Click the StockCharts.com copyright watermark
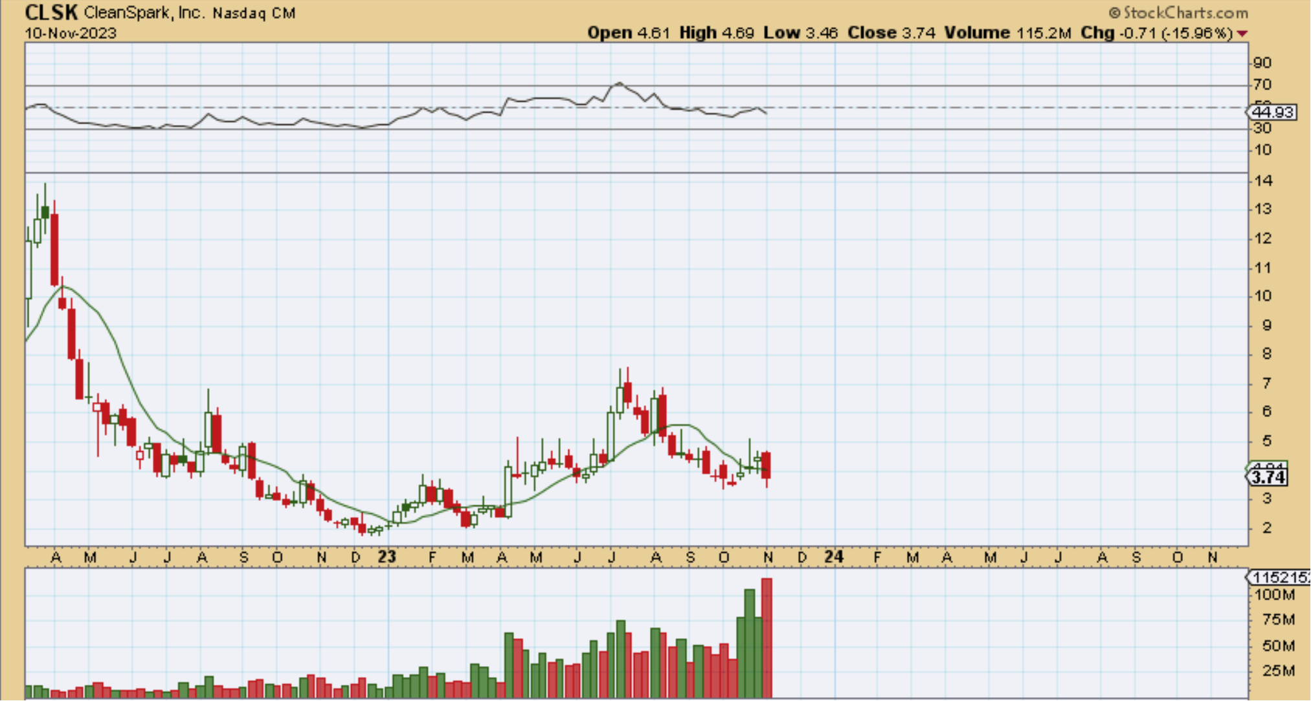This screenshot has height=701, width=1311. 1178,12
